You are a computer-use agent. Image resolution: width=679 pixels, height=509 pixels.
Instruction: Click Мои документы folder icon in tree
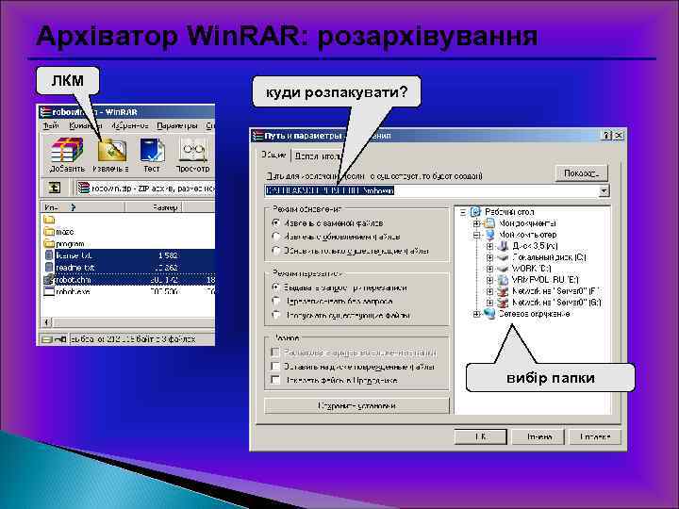click(x=489, y=223)
